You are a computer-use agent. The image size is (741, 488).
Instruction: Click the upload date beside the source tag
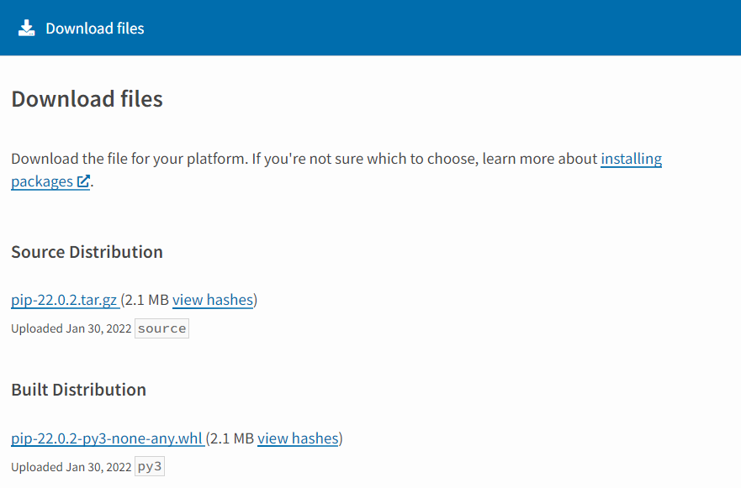(x=71, y=328)
